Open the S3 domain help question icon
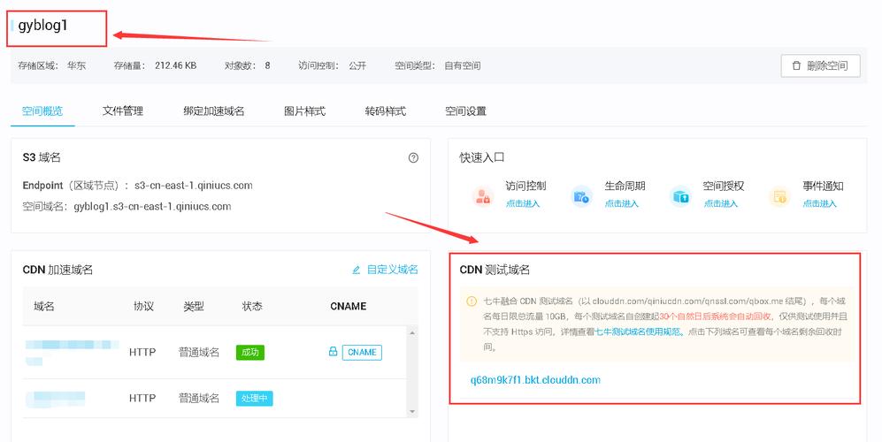882x442 pixels. (413, 158)
